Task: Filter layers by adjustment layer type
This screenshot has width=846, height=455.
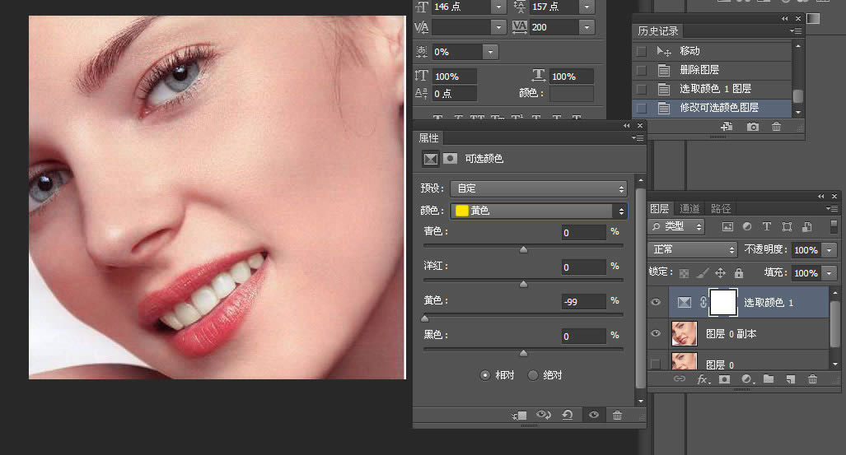Action: [x=746, y=227]
